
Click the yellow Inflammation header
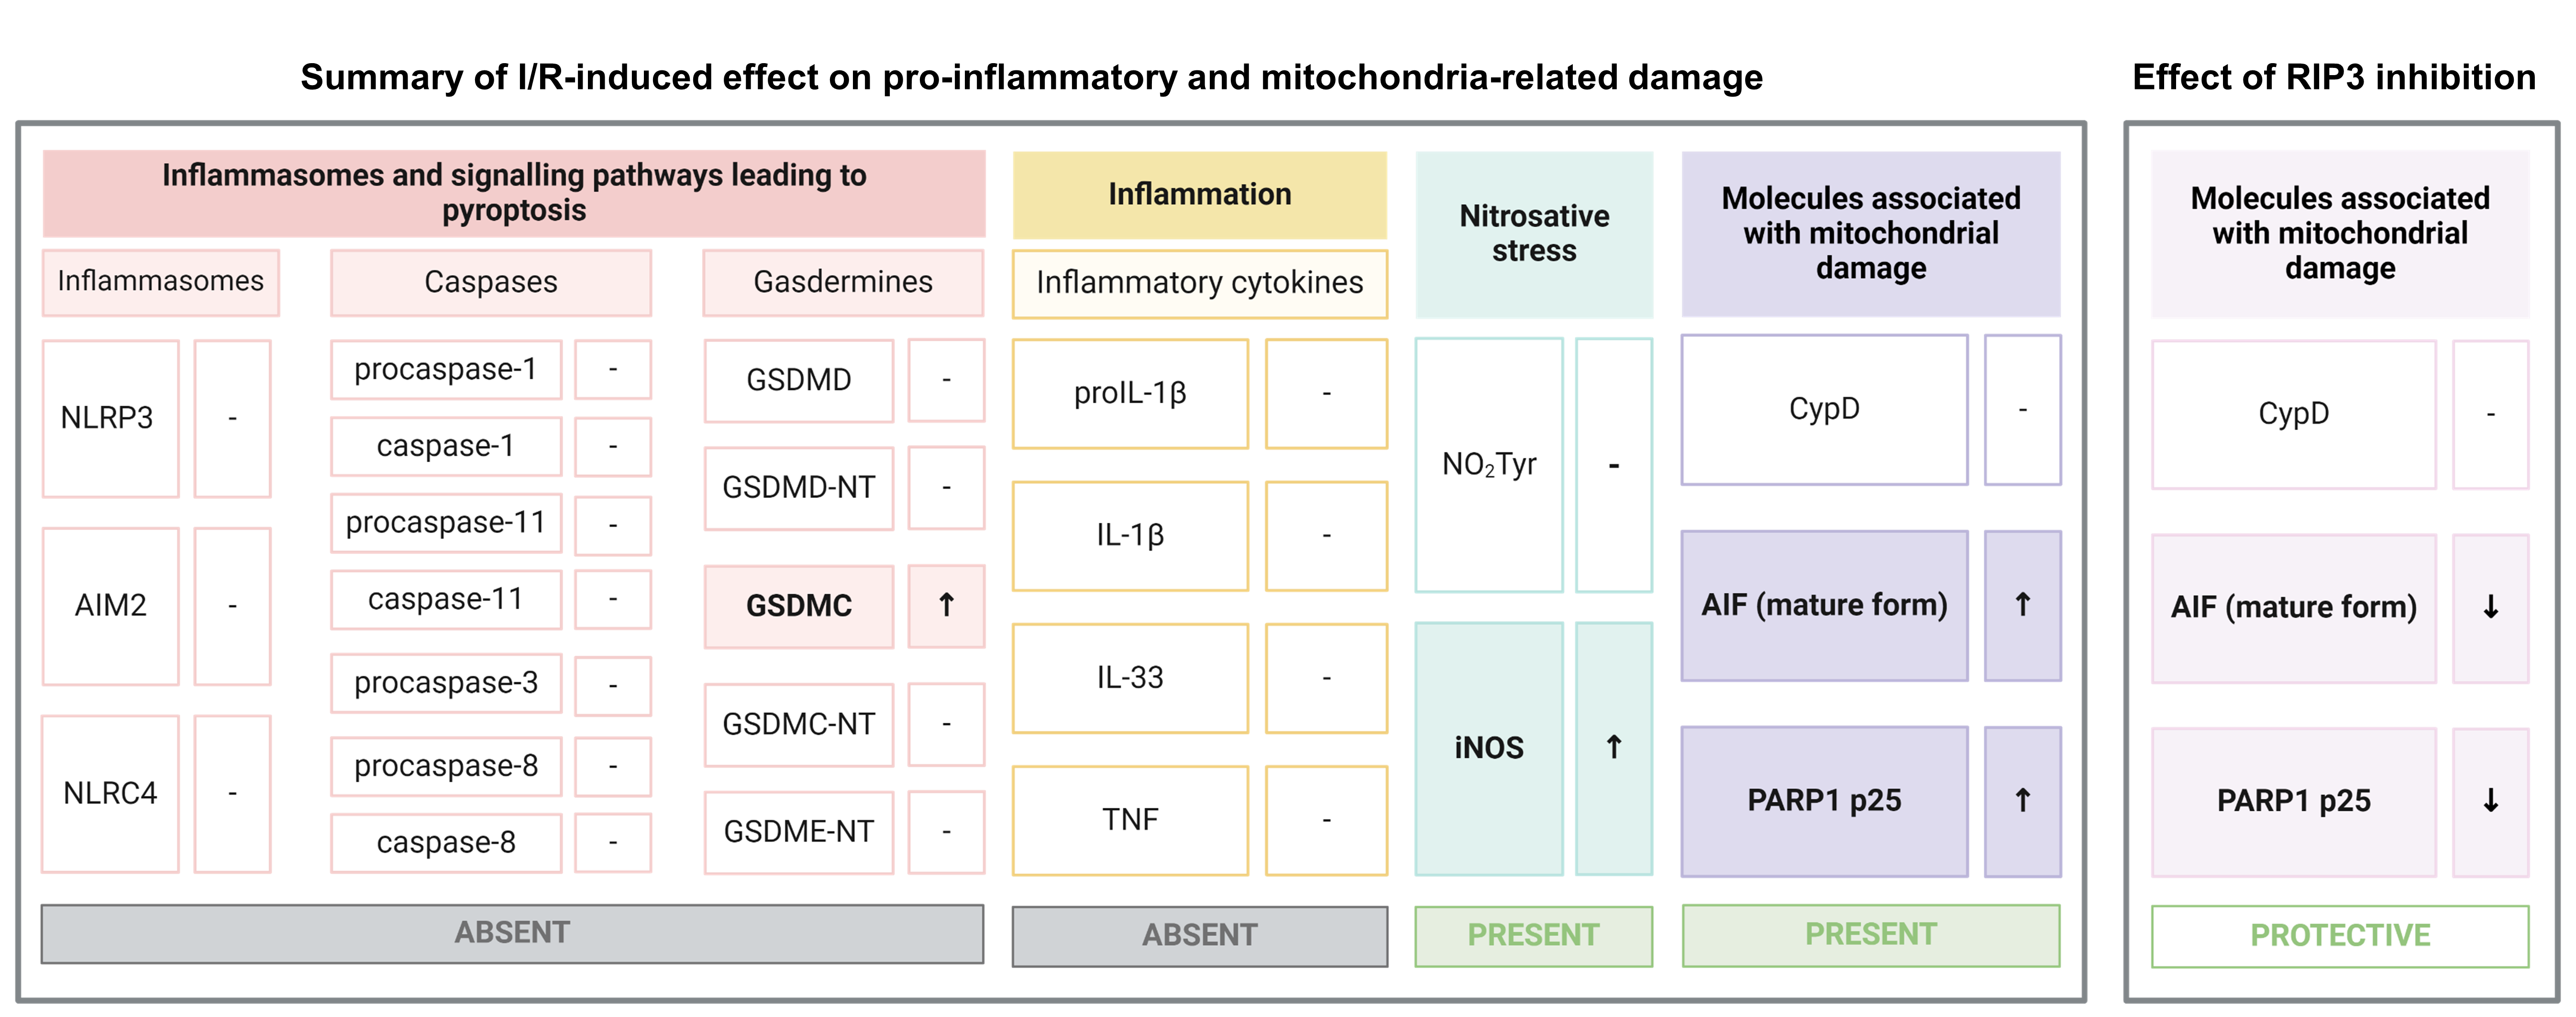(x=1199, y=194)
